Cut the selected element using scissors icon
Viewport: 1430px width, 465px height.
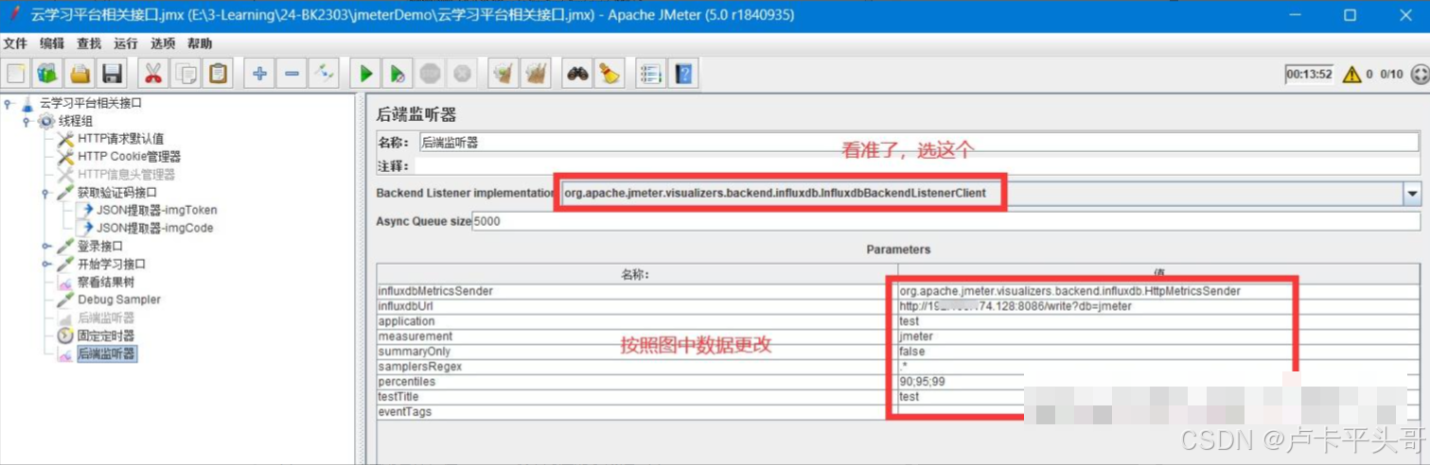(x=153, y=73)
